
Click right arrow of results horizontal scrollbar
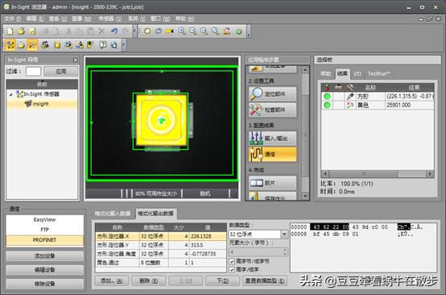click(430, 173)
